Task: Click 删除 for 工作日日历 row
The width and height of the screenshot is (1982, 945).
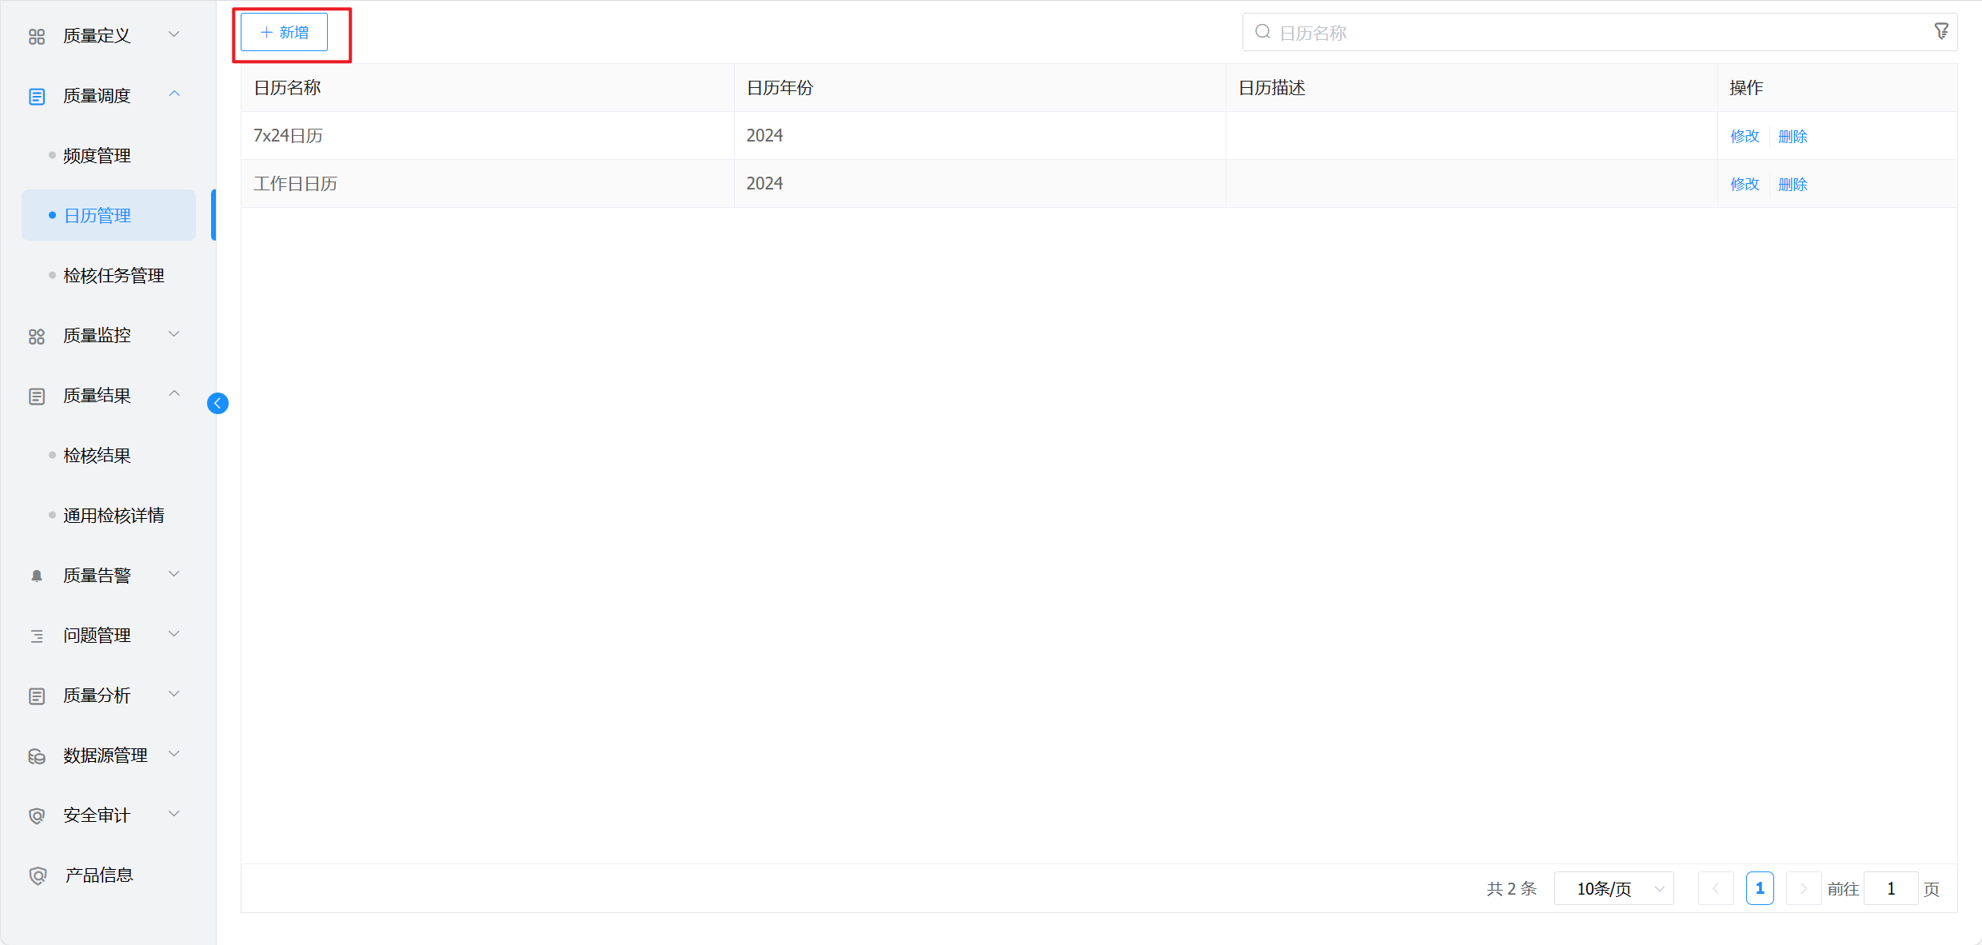Action: pyautogui.click(x=1792, y=184)
